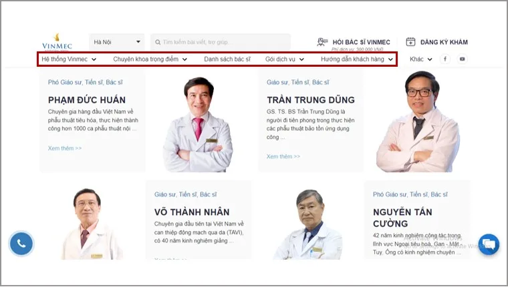Click the gray-haired doctor photo beside Nguyễn Tấn Cường's card
This screenshot has width=508, height=287.
click(307, 224)
